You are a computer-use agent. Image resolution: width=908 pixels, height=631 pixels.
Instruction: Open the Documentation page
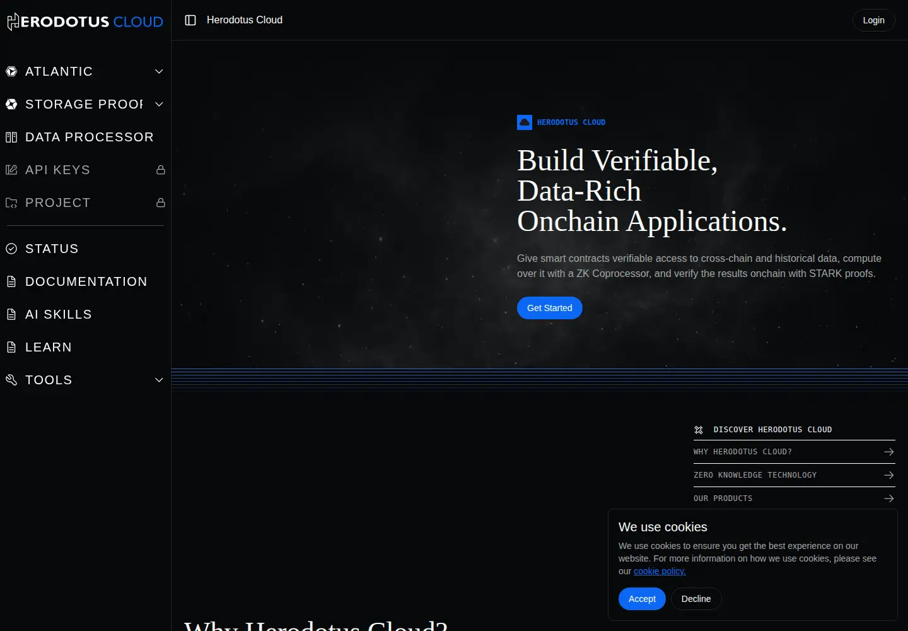pos(85,281)
